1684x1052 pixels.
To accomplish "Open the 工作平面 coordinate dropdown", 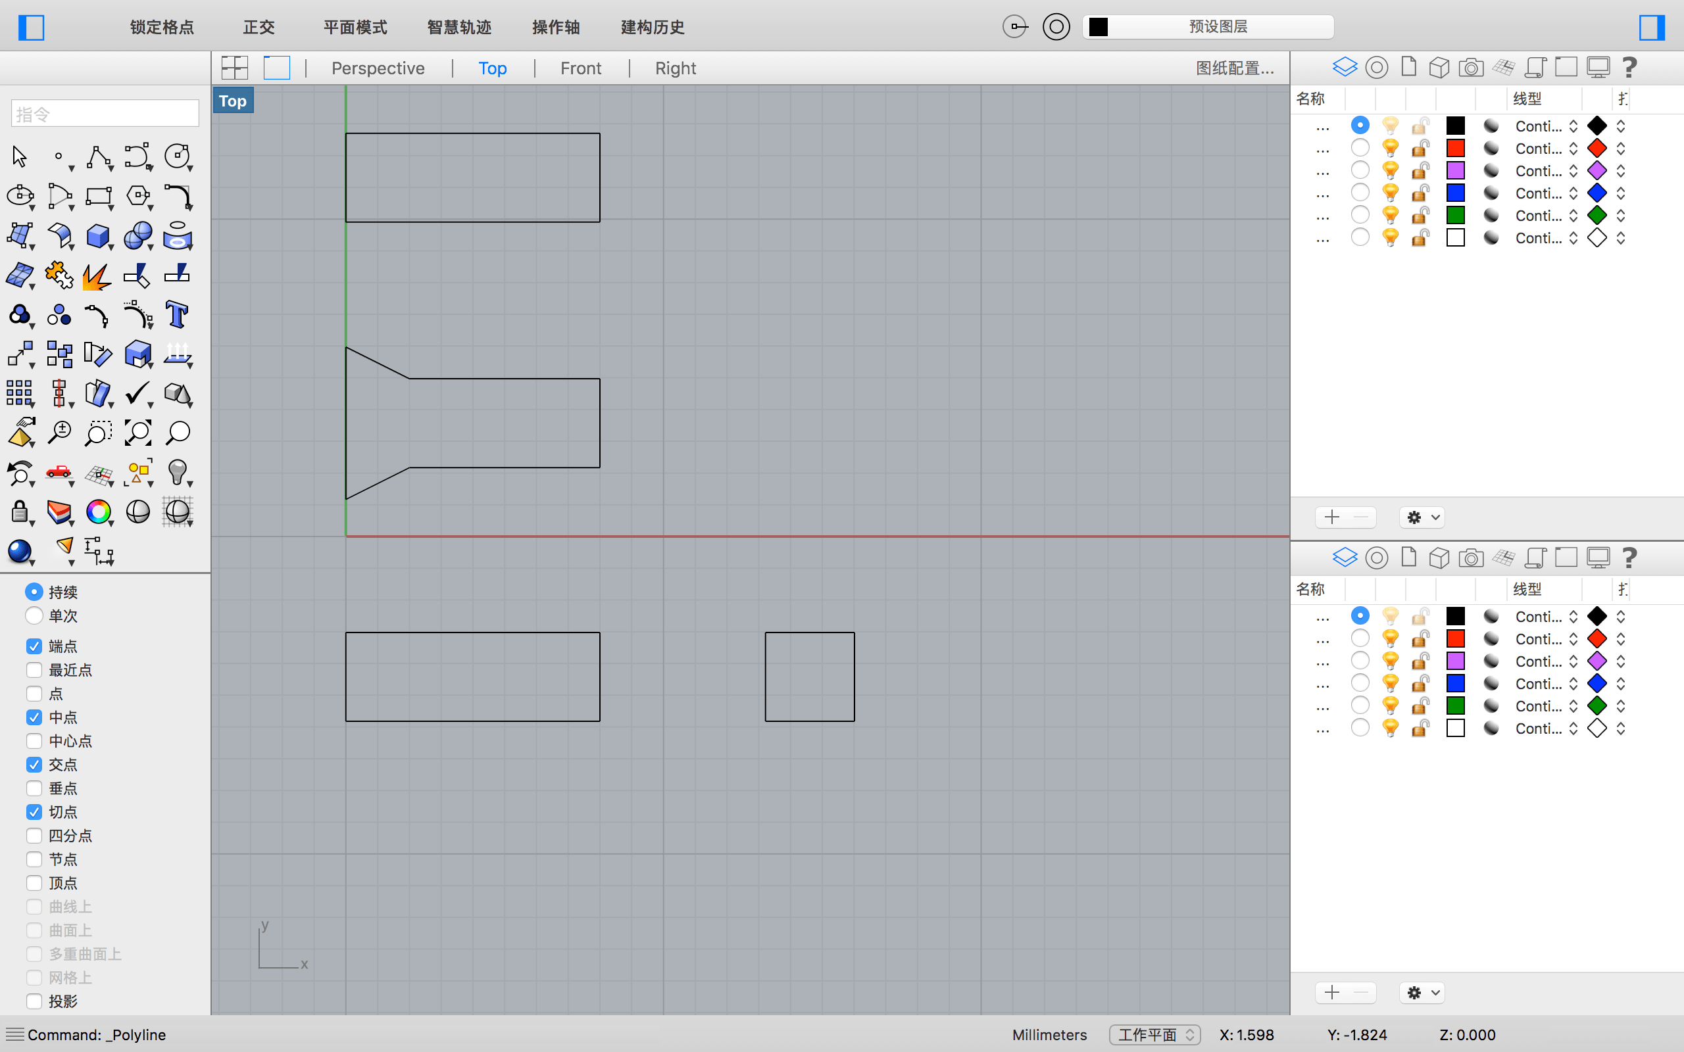I will tap(1154, 1035).
